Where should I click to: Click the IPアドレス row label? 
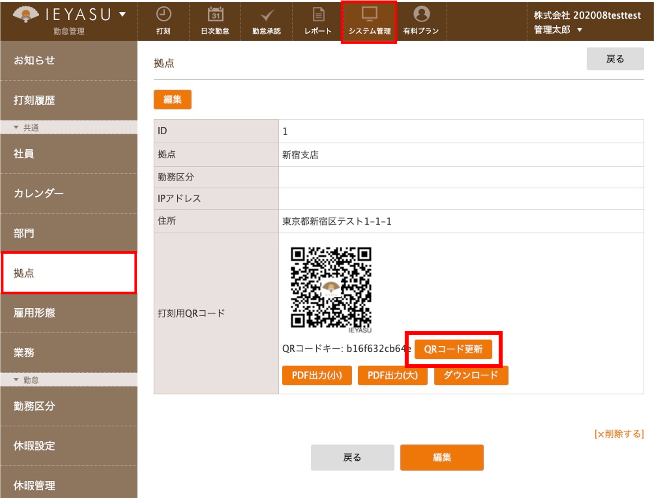pos(179,198)
